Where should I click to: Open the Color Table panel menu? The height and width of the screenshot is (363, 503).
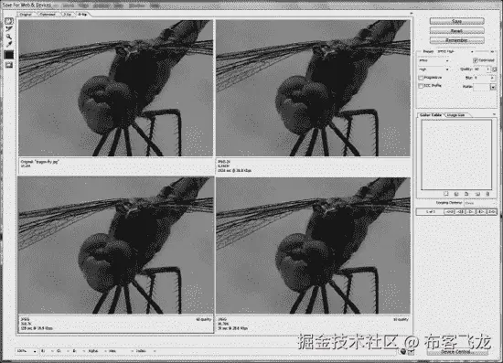[494, 114]
